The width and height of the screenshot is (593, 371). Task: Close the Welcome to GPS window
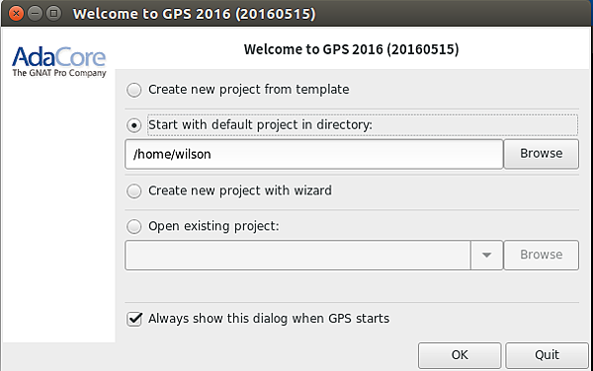click(16, 14)
